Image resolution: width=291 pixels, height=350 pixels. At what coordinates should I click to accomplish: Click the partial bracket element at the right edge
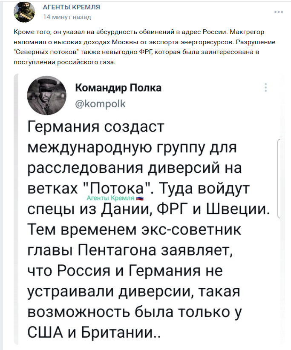(x=279, y=178)
